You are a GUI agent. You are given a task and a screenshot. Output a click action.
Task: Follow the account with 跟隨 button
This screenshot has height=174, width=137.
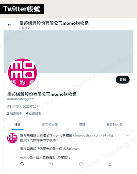[x=123, y=80]
